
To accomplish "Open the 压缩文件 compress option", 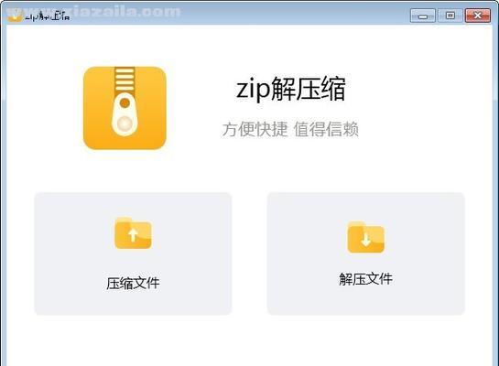I will [x=133, y=253].
